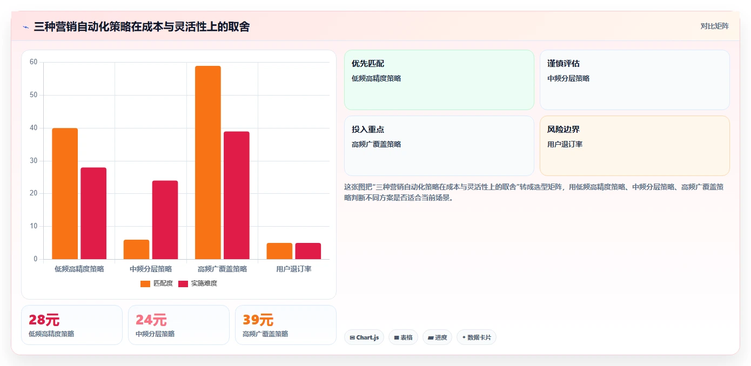Click 高频广覆盖策略 text in 投入重点 card

[376, 144]
